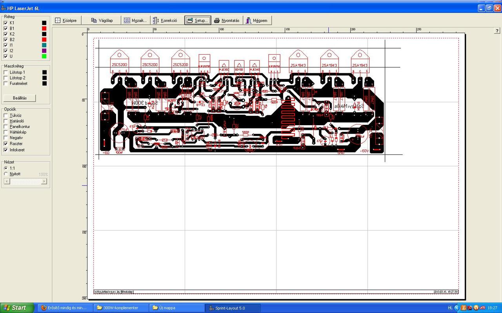The image size is (502, 313).
Task: Click the green color swatch for U
Action: click(44, 56)
